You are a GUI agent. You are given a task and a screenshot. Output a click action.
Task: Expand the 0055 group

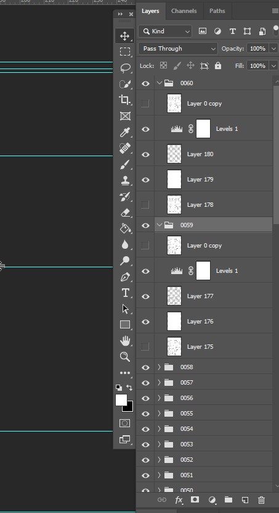pyautogui.click(x=160, y=413)
